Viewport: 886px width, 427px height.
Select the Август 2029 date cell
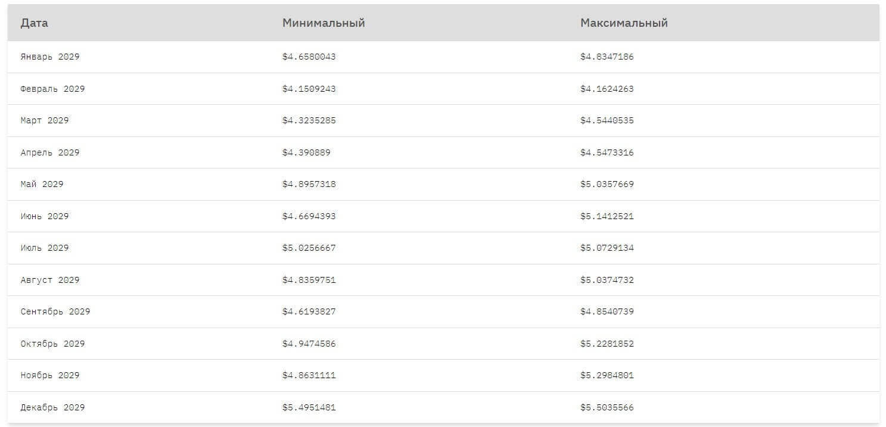(50, 280)
